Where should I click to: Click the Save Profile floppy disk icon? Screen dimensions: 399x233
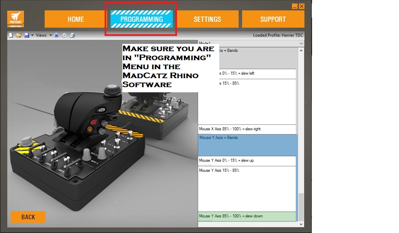coord(27,35)
